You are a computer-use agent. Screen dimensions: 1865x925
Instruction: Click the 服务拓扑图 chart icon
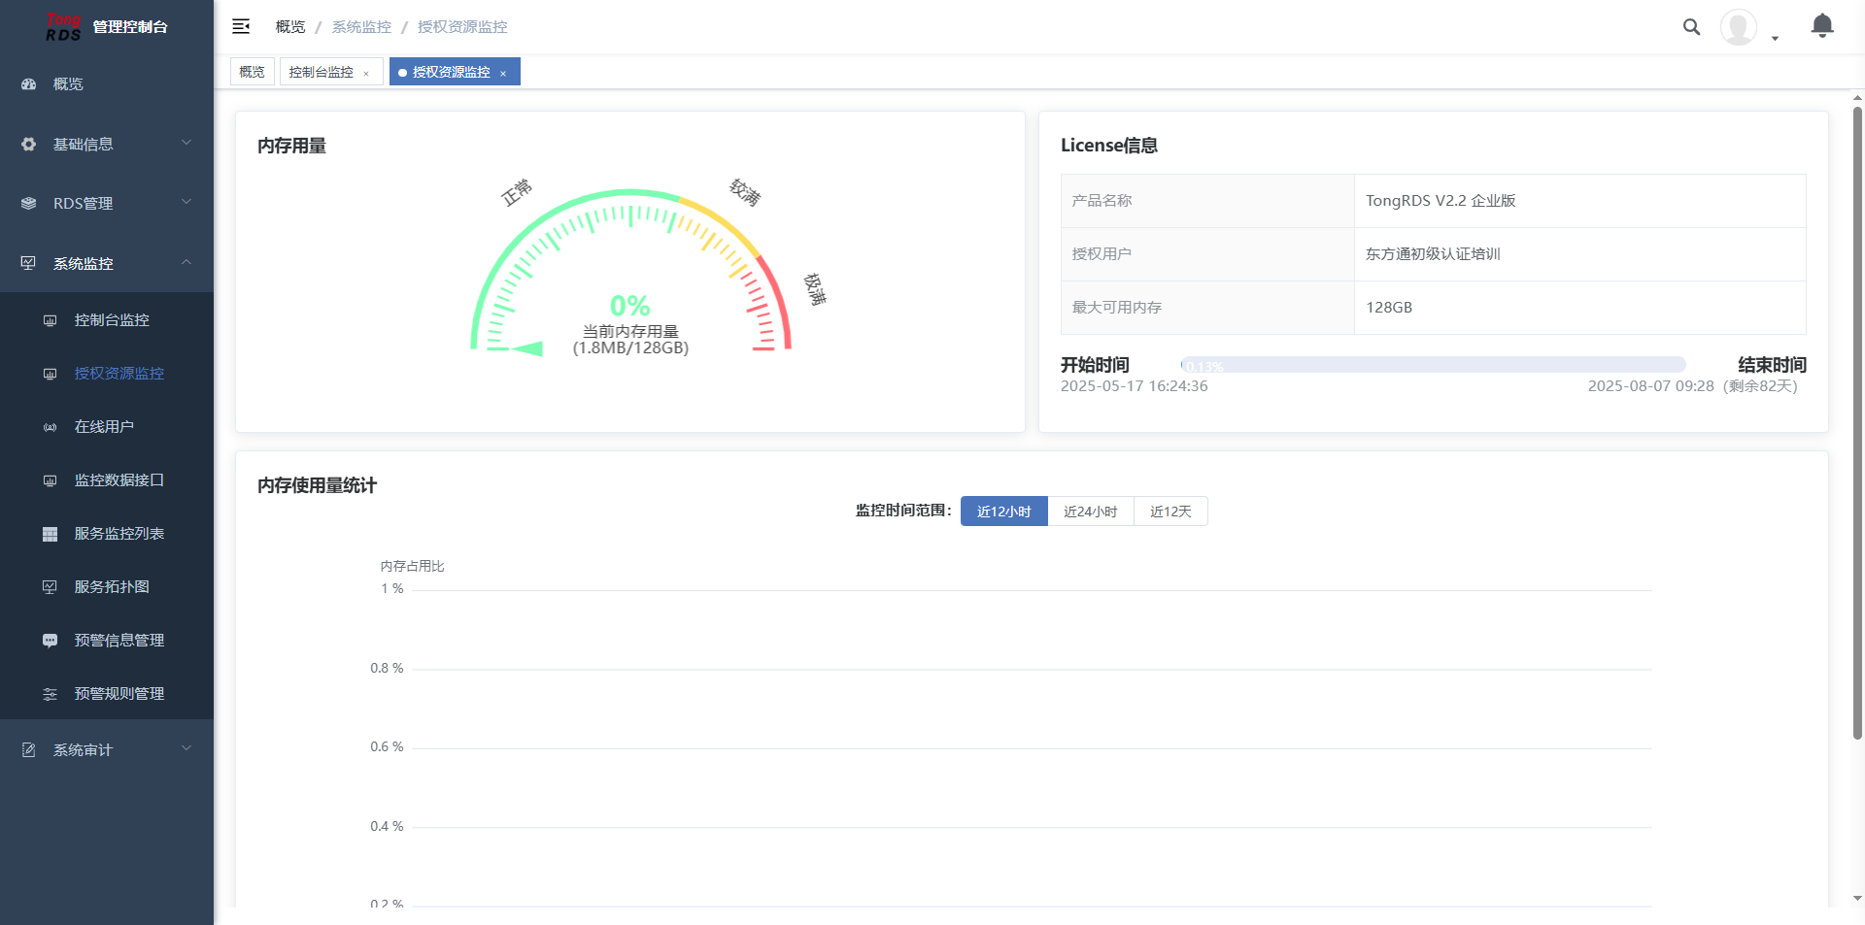[51, 587]
